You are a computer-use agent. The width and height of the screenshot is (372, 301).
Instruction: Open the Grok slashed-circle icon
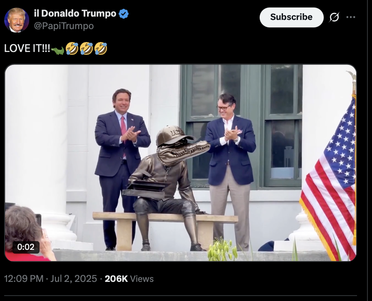[334, 17]
